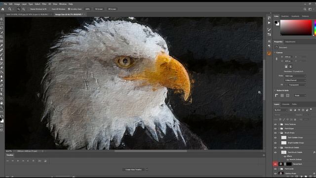This screenshot has height=178, width=316.
Task: Open the Window menu
Action: coord(63,4)
